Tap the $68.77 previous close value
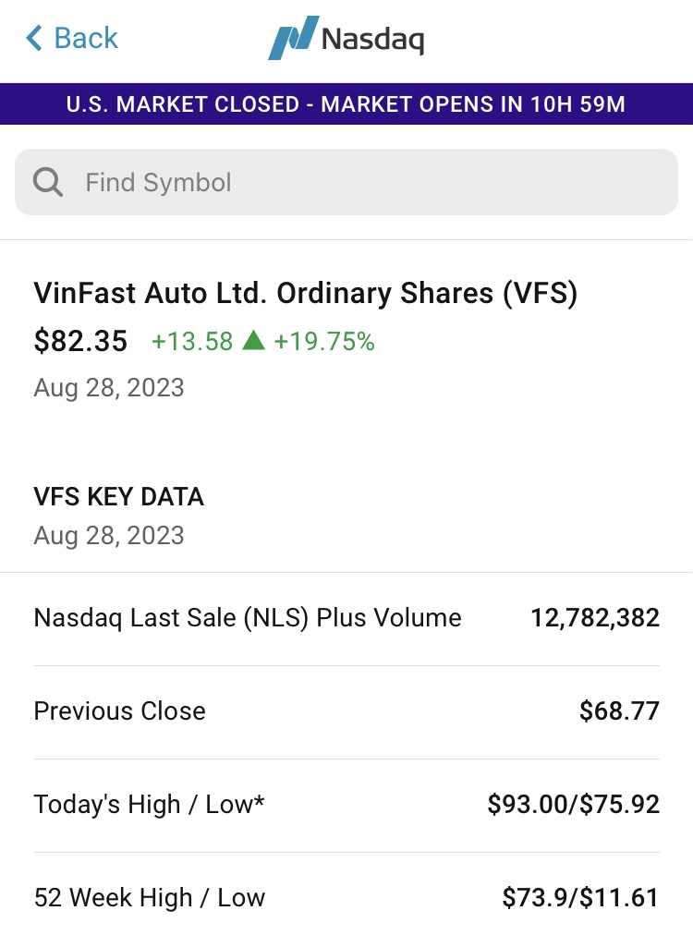The width and height of the screenshot is (693, 935). (x=619, y=711)
